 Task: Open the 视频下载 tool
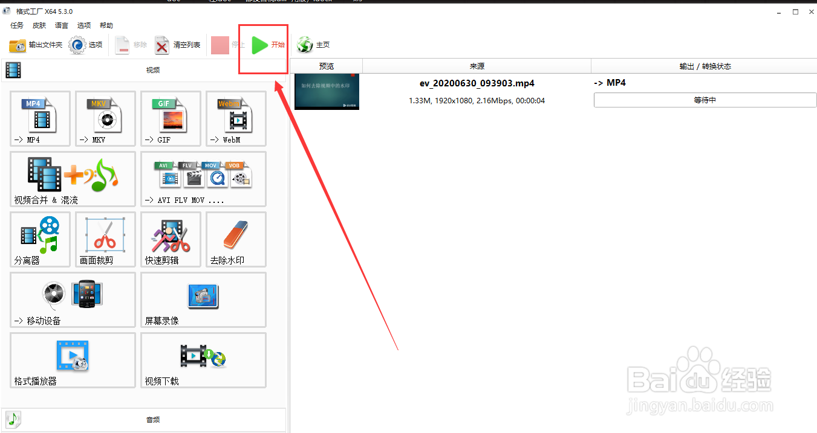tap(203, 360)
